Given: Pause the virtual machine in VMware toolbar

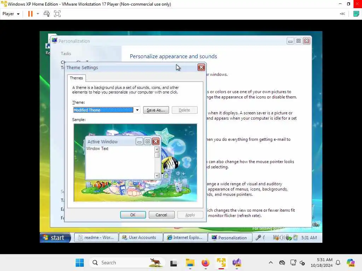Looking at the screenshot, I should (30, 14).
